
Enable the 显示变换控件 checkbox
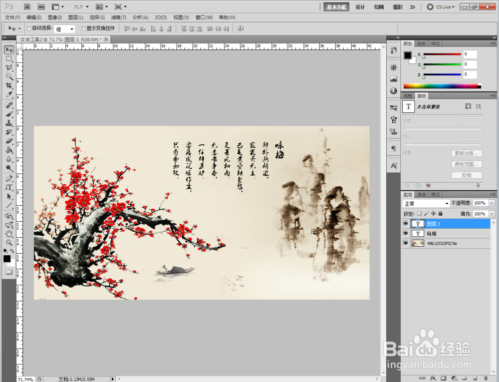tap(84, 28)
